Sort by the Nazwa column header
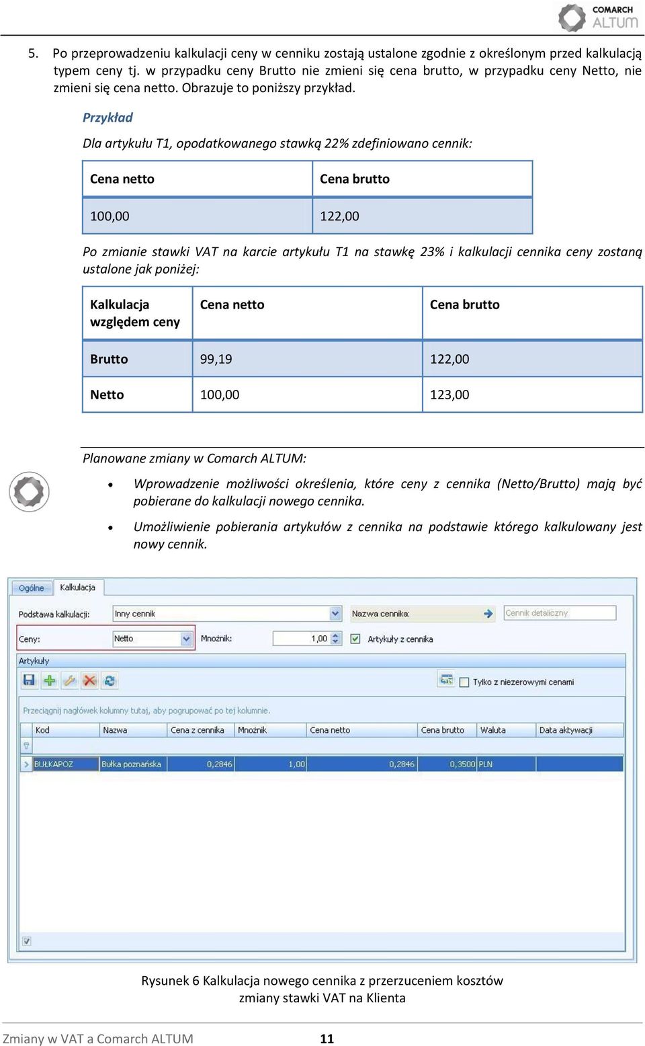Viewport: 645px width, 1046px height. pyautogui.click(x=134, y=730)
